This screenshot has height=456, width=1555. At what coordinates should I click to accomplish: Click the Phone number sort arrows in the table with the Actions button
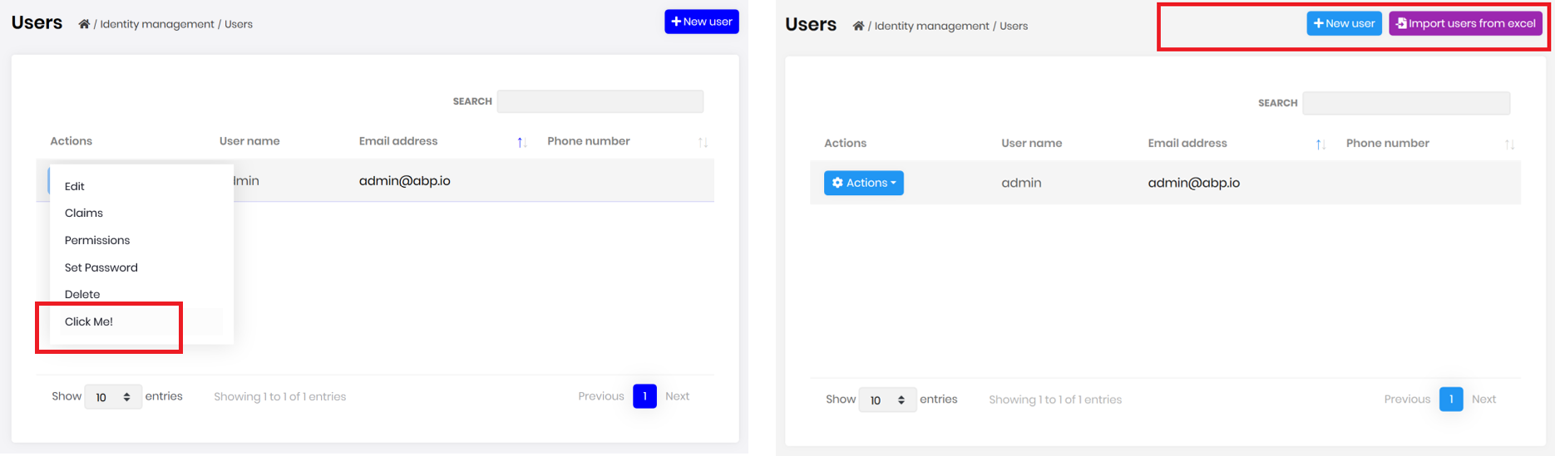point(1509,145)
